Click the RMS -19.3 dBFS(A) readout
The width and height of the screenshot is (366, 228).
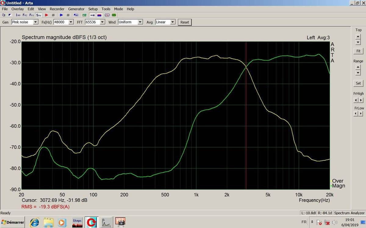(x=45, y=207)
